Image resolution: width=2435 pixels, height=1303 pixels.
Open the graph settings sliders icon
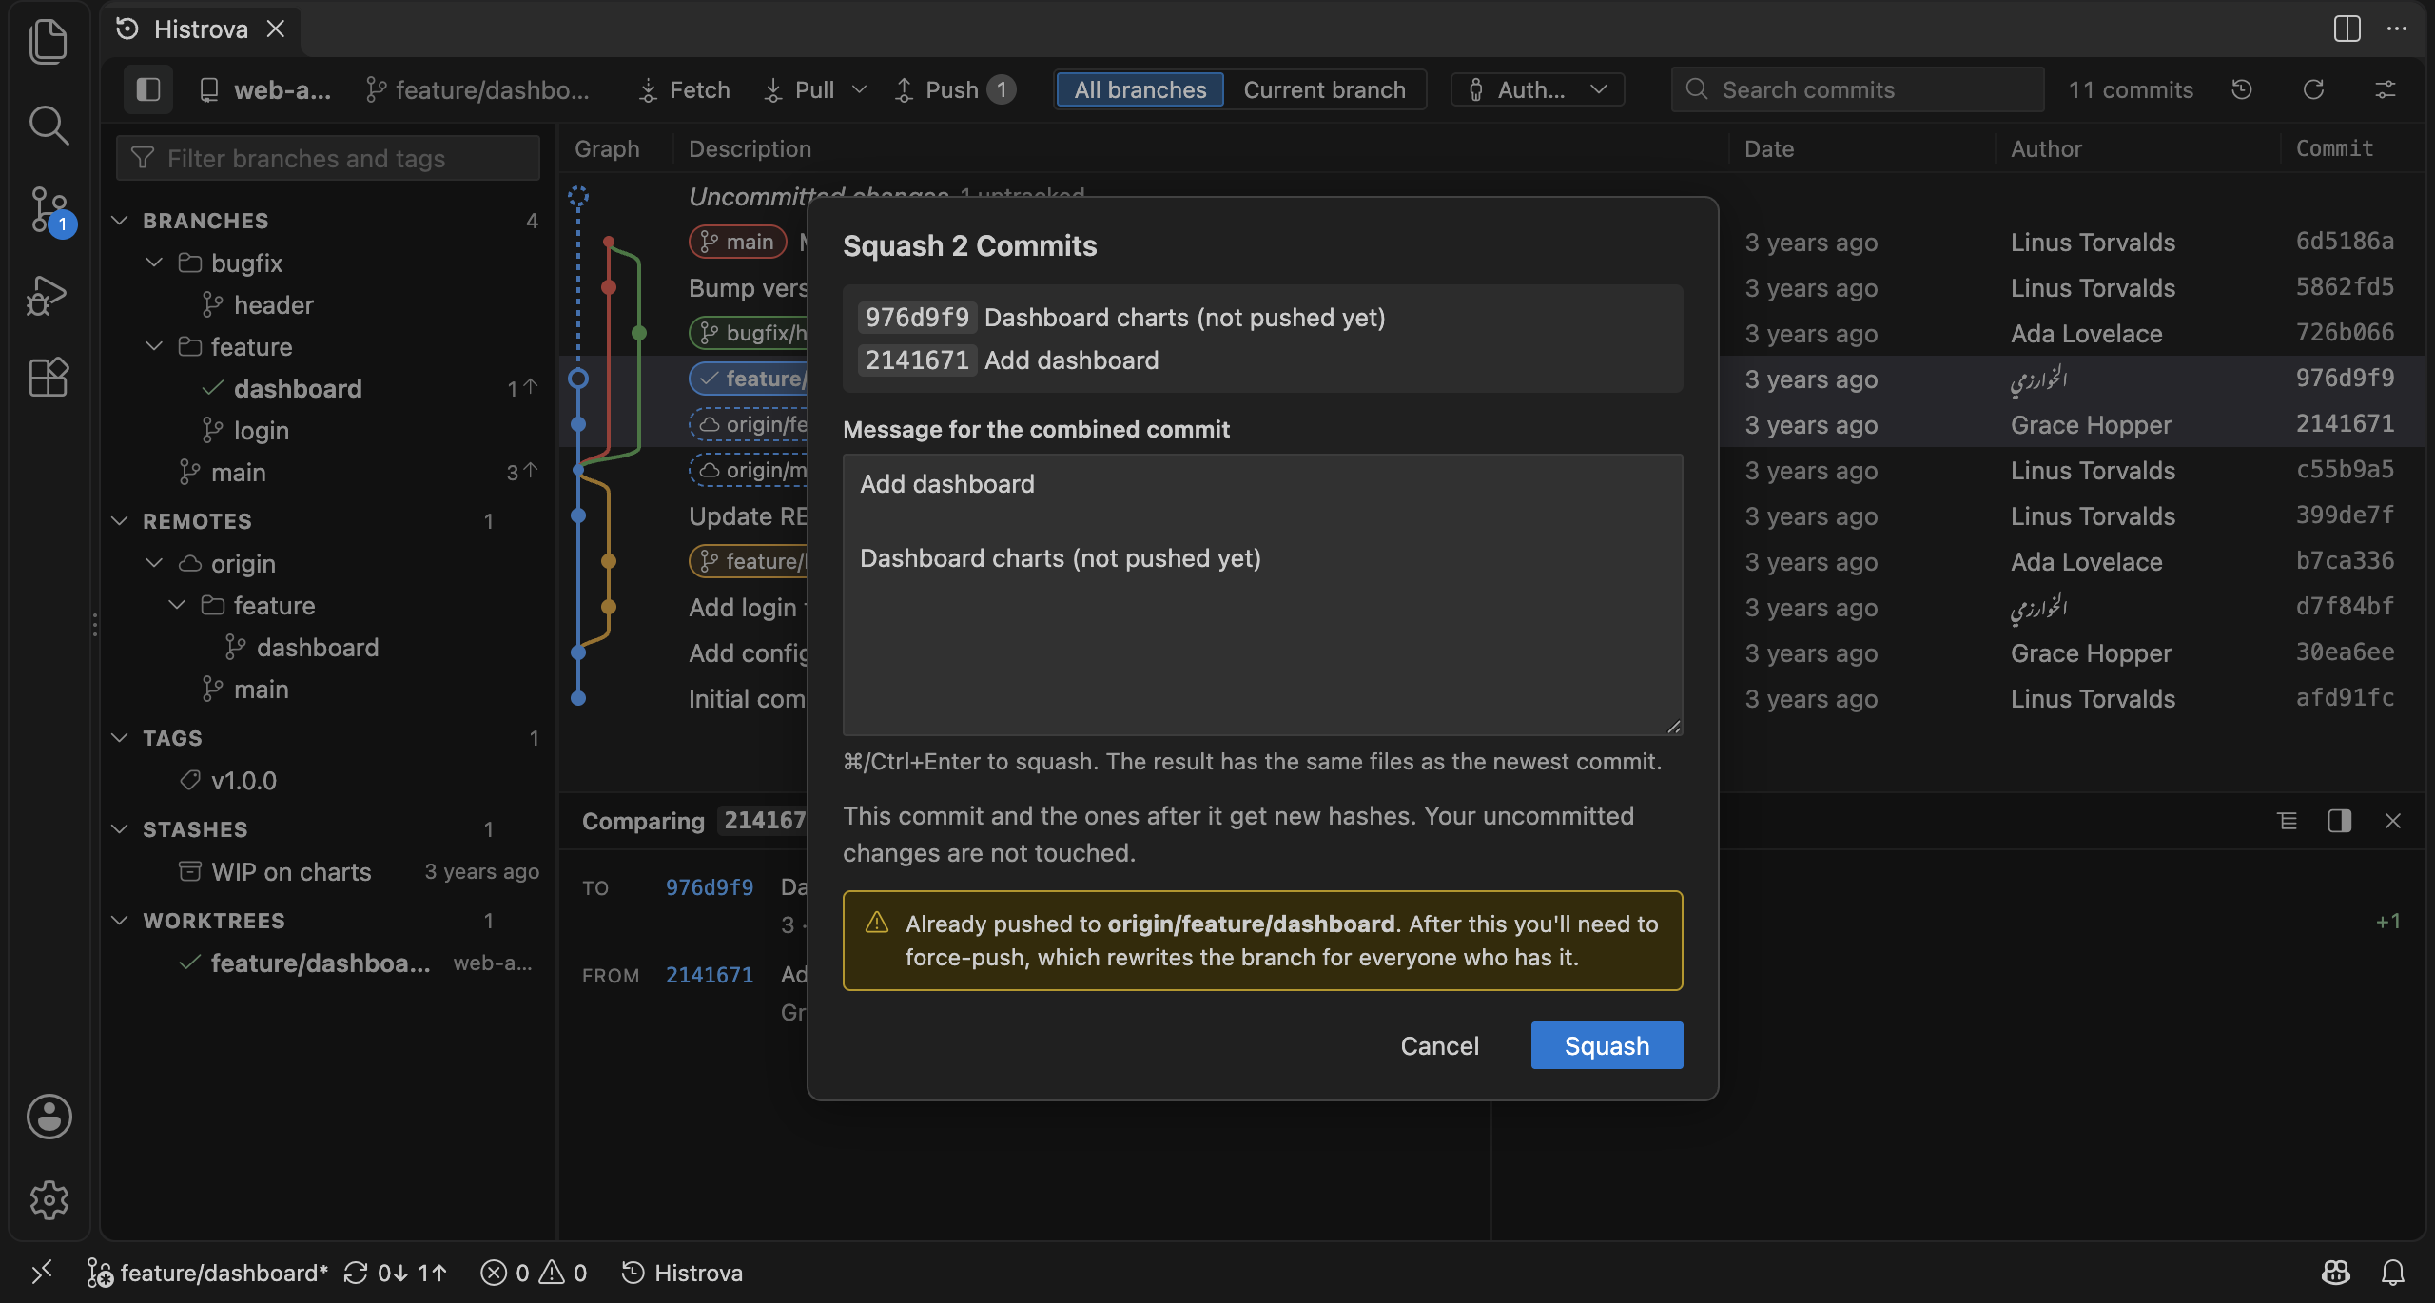[2386, 89]
